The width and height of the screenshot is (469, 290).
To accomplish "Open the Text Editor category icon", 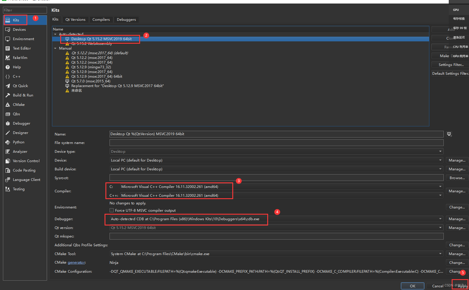I will pyautogui.click(x=8, y=48).
